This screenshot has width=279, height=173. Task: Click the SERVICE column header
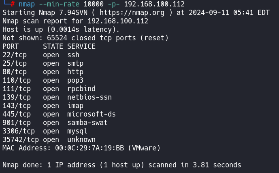(81, 46)
